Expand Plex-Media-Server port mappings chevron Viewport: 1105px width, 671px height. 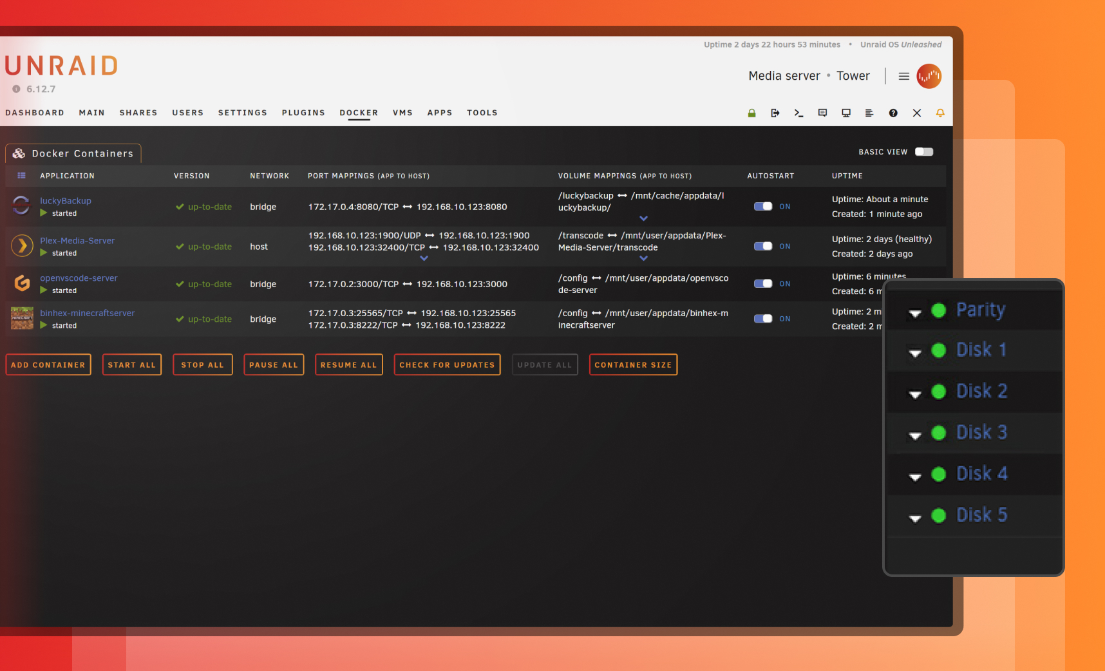424,258
